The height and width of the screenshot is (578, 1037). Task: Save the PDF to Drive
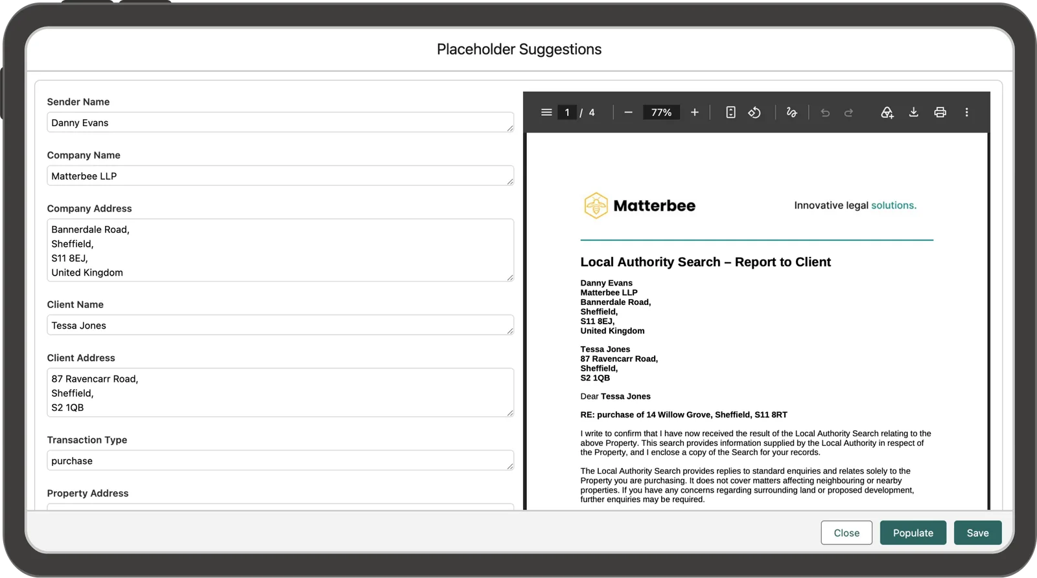[887, 113]
